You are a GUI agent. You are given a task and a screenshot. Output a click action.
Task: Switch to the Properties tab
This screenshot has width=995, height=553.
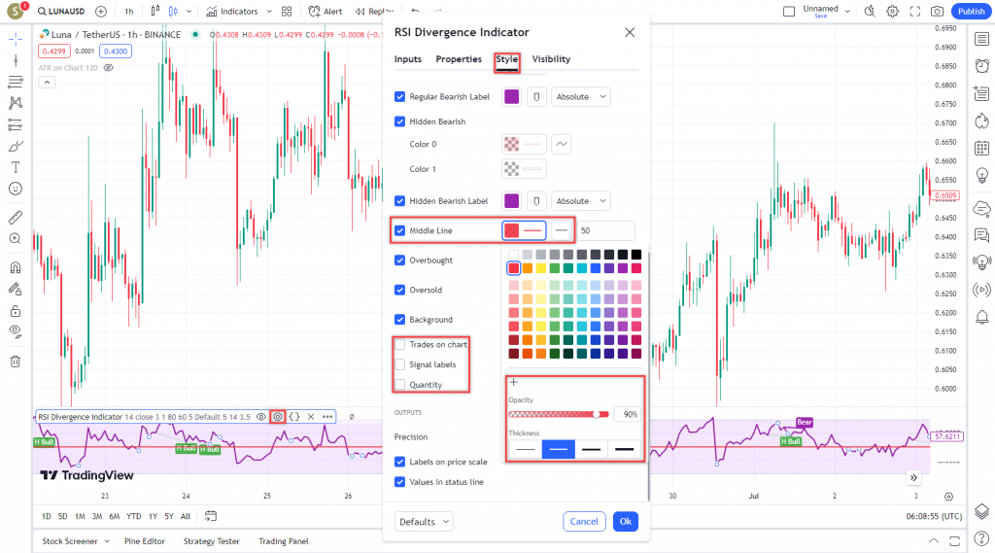[459, 59]
